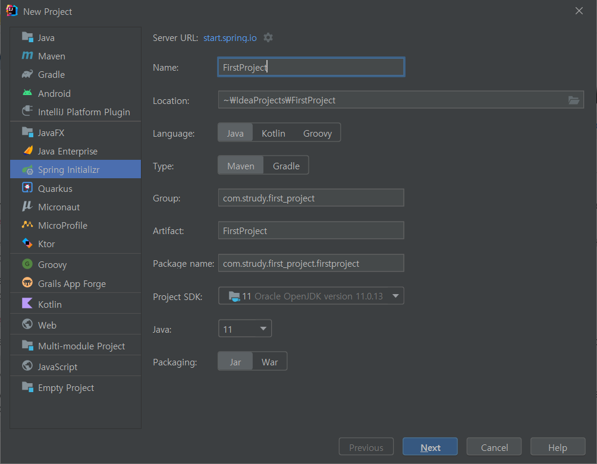Image resolution: width=597 pixels, height=464 pixels.
Task: Click the Grails App Forge icon
Action: click(27, 283)
